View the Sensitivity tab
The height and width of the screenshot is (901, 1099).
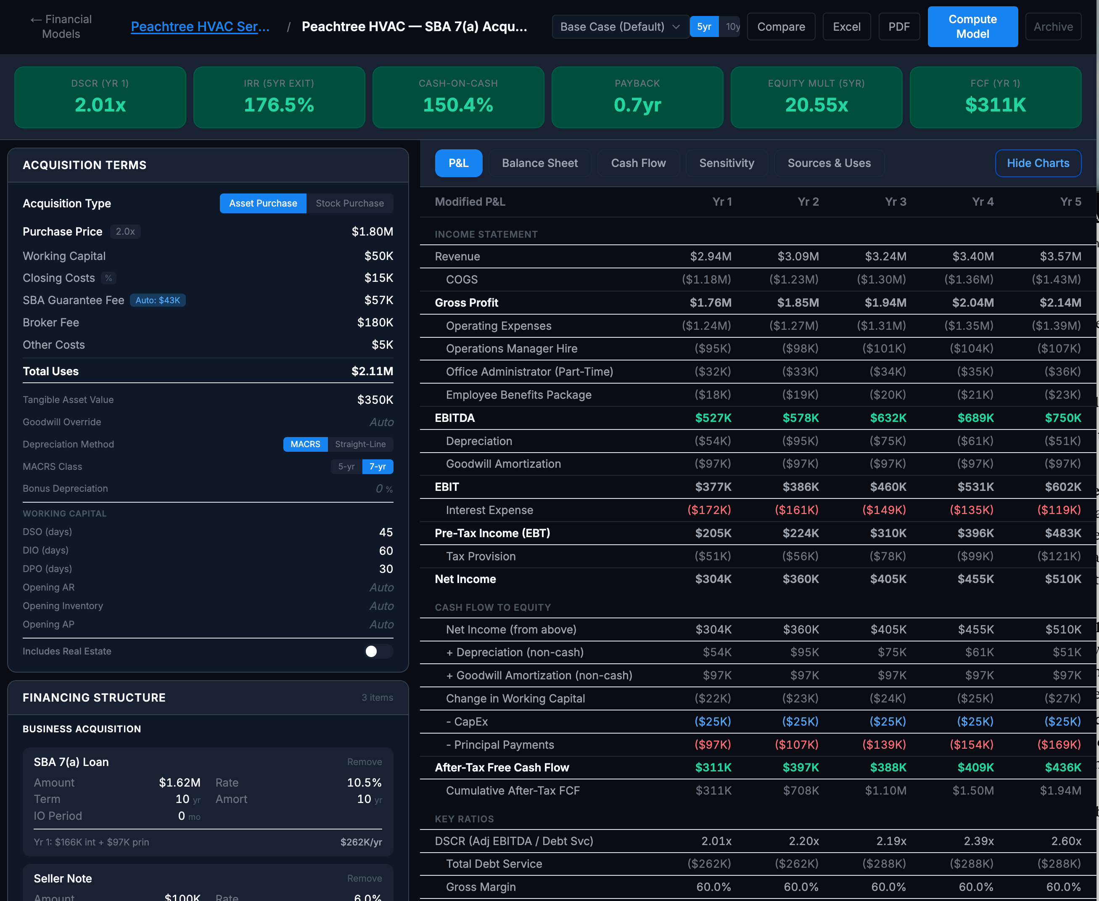[x=726, y=163]
